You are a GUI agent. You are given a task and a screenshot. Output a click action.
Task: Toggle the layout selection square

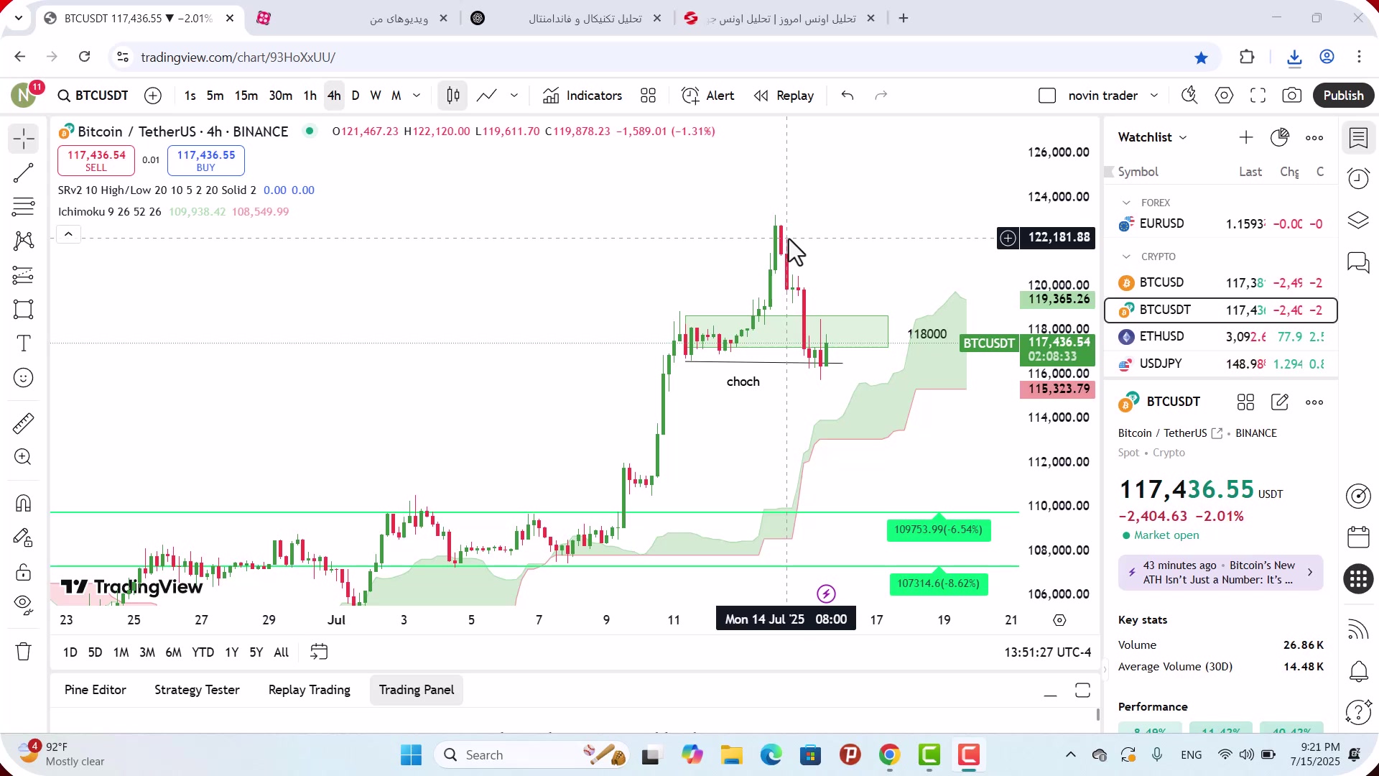pyautogui.click(x=1047, y=96)
